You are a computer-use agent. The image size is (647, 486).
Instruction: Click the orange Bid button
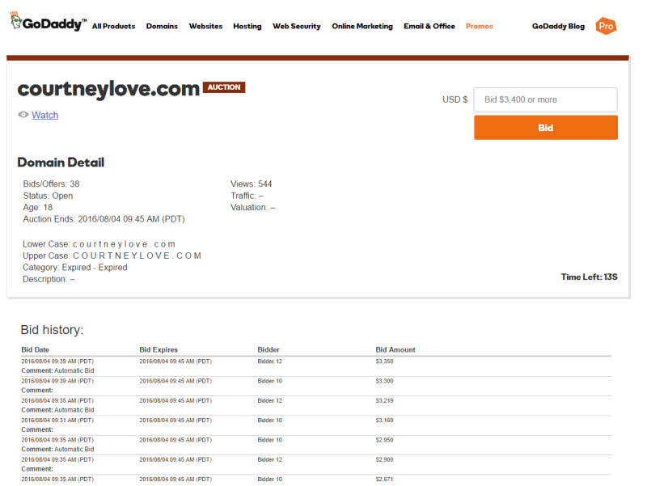(545, 128)
